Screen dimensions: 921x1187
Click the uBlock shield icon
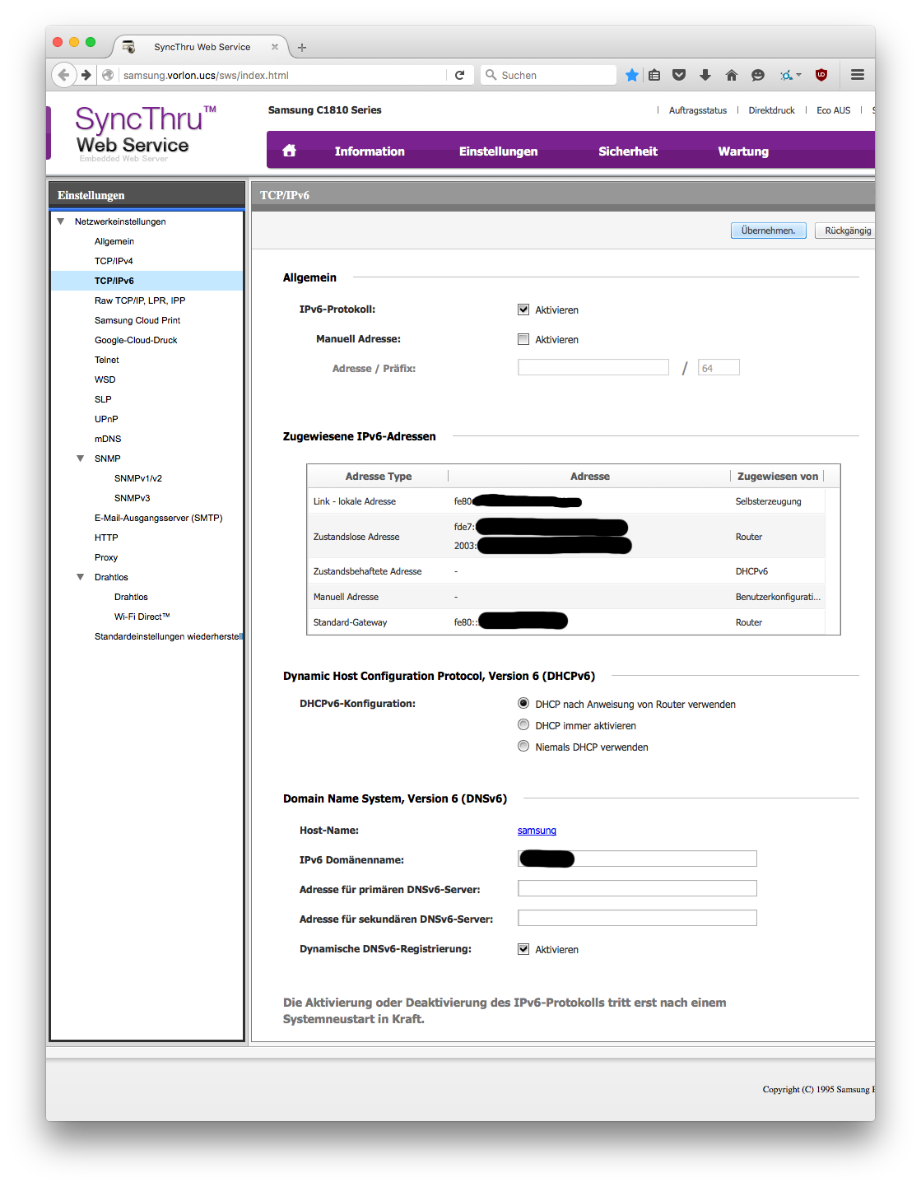point(821,75)
